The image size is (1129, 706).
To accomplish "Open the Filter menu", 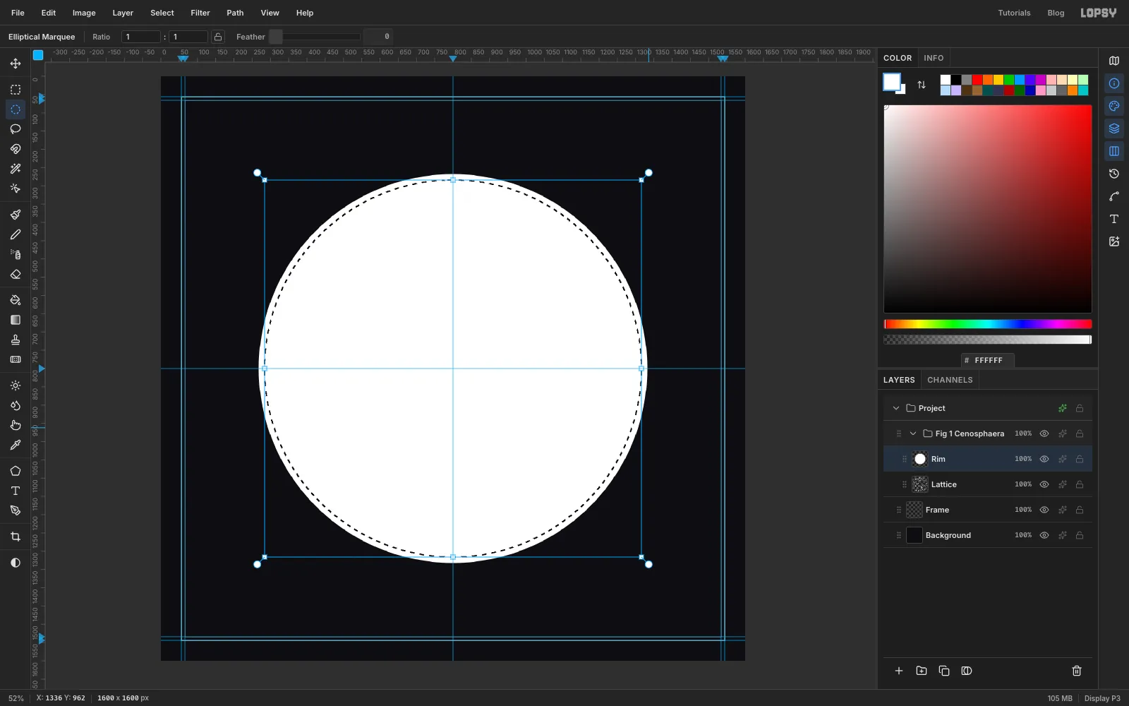I will pos(200,13).
